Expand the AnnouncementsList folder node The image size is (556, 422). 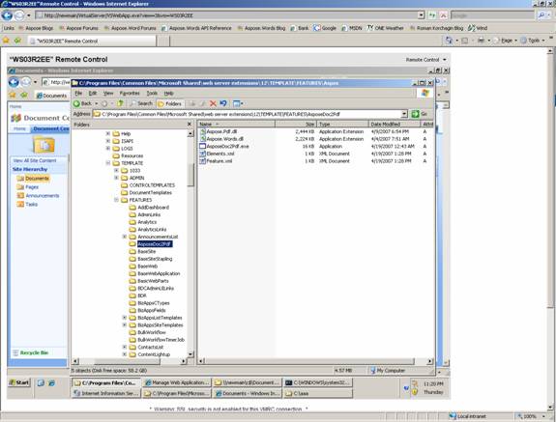point(125,237)
